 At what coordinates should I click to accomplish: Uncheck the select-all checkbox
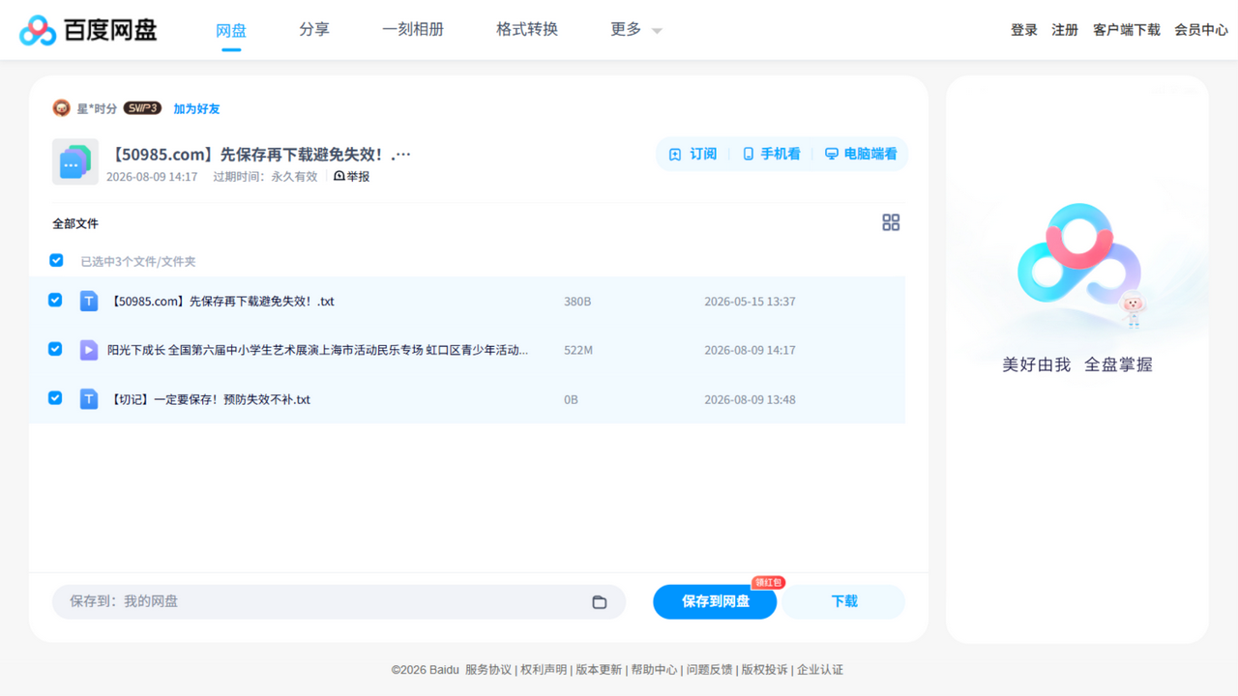[x=56, y=260]
